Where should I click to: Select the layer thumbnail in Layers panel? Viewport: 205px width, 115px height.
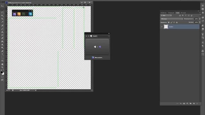[x=166, y=27]
